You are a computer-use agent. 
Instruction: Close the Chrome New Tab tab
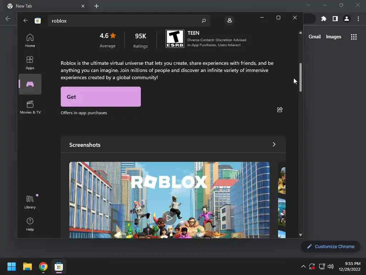(83, 6)
